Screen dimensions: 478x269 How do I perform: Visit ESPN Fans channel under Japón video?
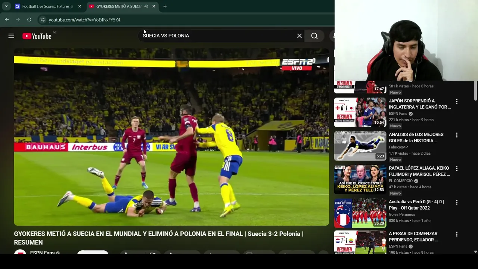click(x=398, y=114)
